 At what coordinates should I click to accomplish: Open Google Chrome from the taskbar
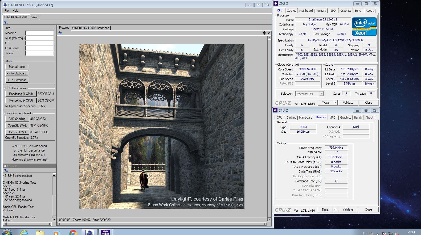(73, 233)
